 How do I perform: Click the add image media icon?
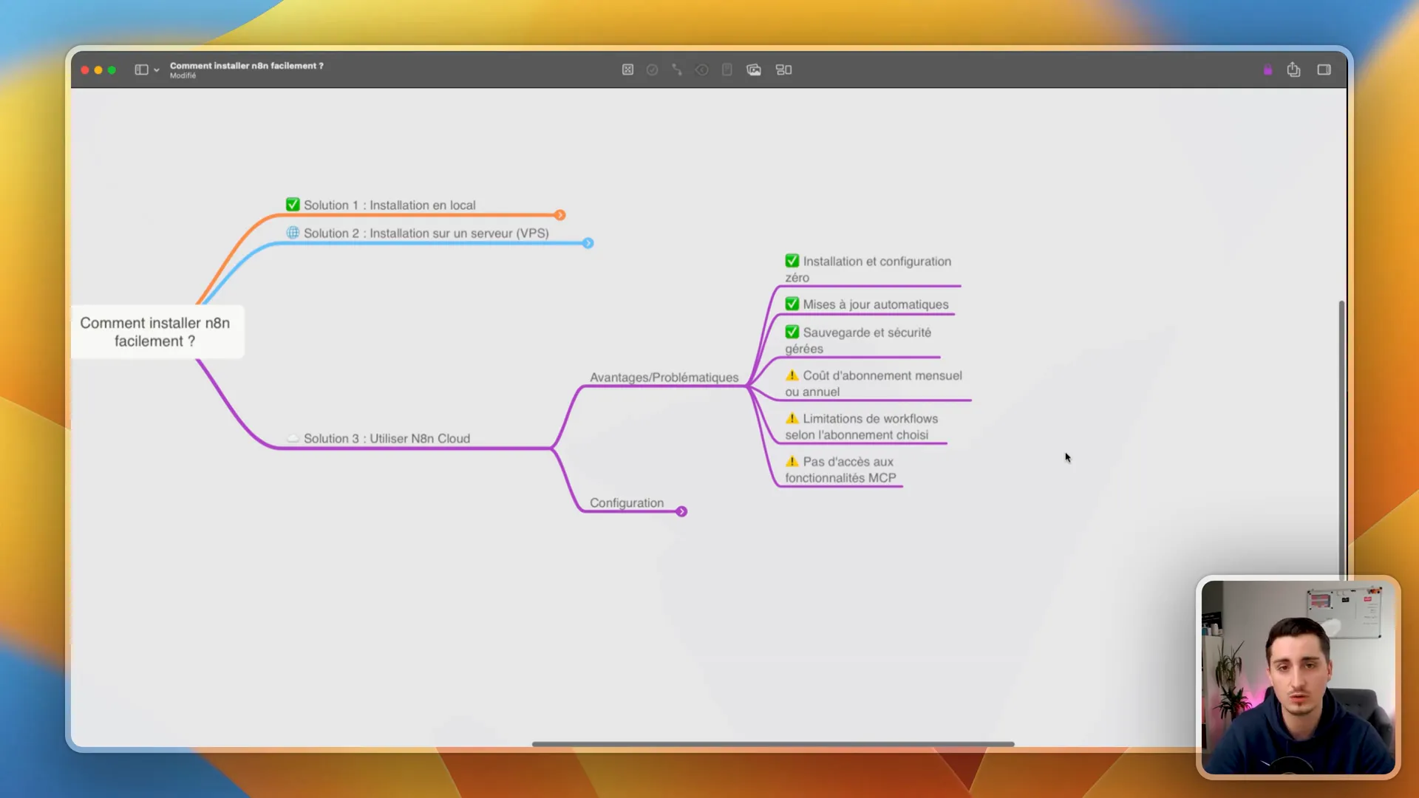point(754,69)
